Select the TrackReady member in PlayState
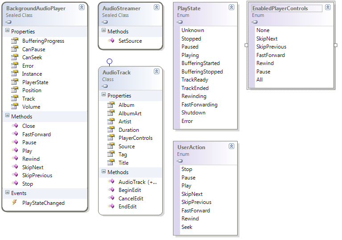The height and width of the screenshot is (240, 342). (x=195, y=80)
